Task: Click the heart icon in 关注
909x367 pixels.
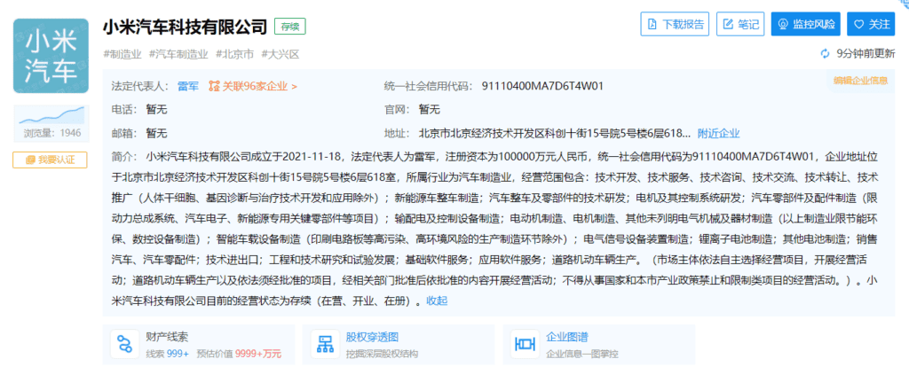Action: click(x=858, y=24)
